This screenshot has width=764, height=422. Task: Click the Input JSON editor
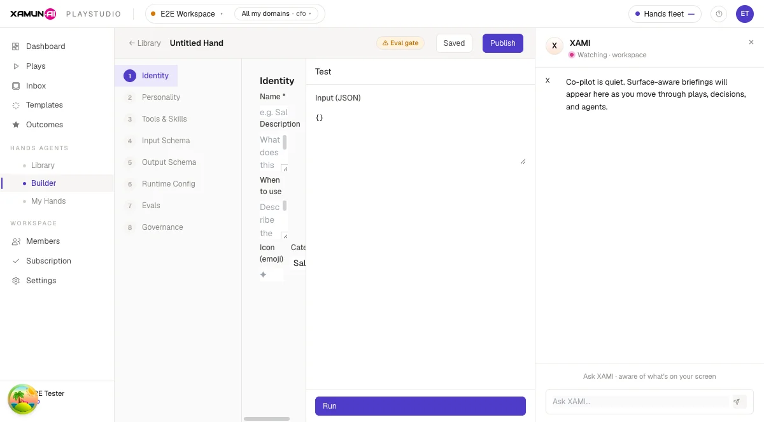(x=420, y=137)
